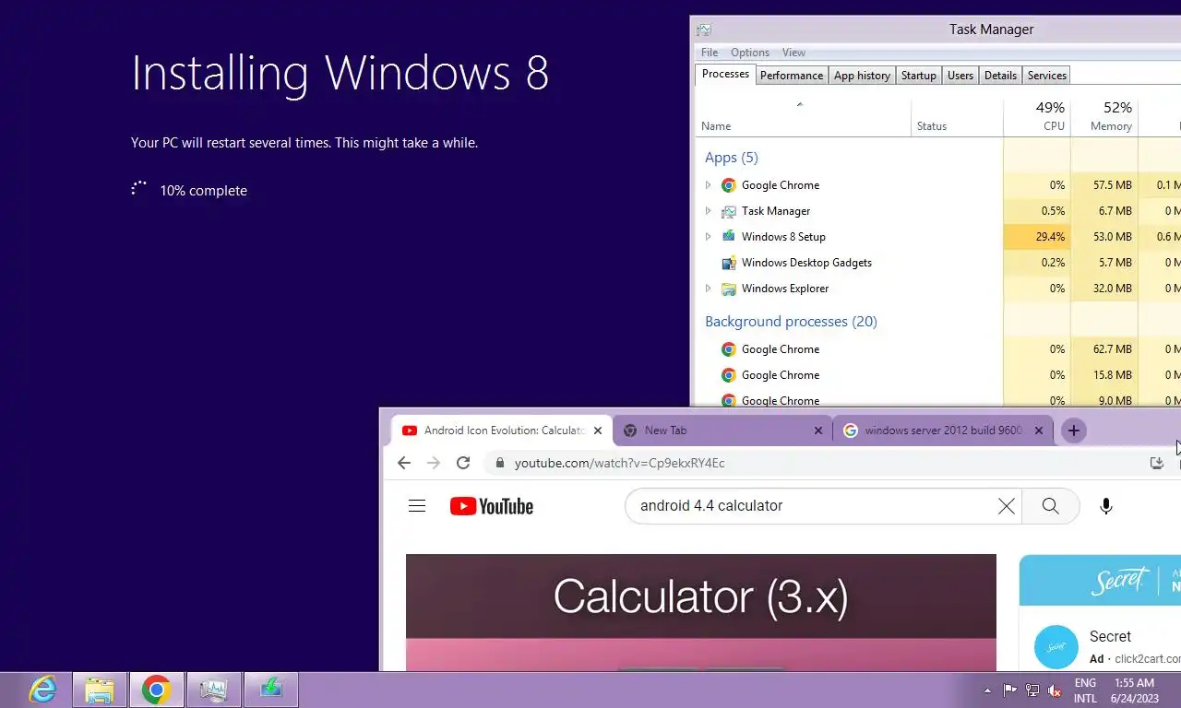This screenshot has height=708, width=1181.
Task: Switch to the Performance tab
Action: (792, 76)
